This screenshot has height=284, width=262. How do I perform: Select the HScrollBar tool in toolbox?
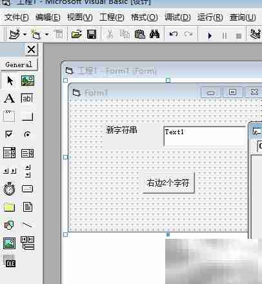point(10,171)
